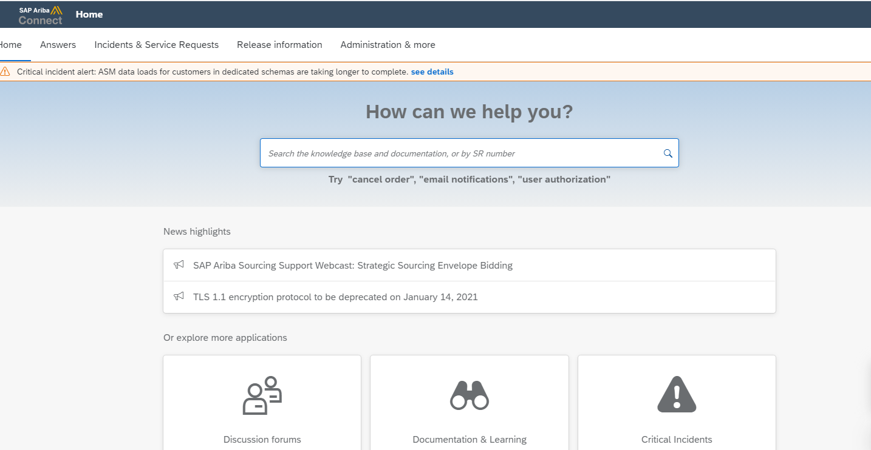Click the Documentation & Learning tile label
This screenshot has width=871, height=450.
470,440
